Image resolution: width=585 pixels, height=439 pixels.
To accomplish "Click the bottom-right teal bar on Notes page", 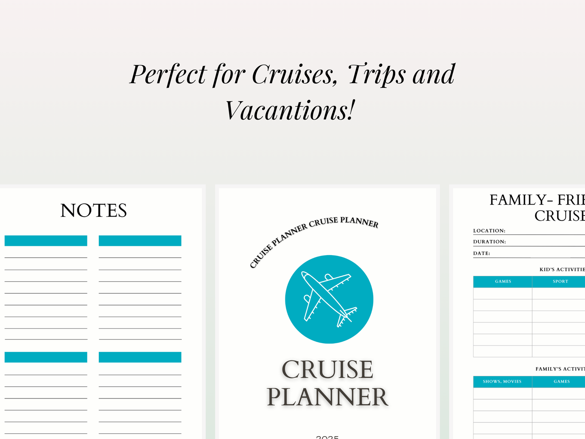I will (140, 357).
